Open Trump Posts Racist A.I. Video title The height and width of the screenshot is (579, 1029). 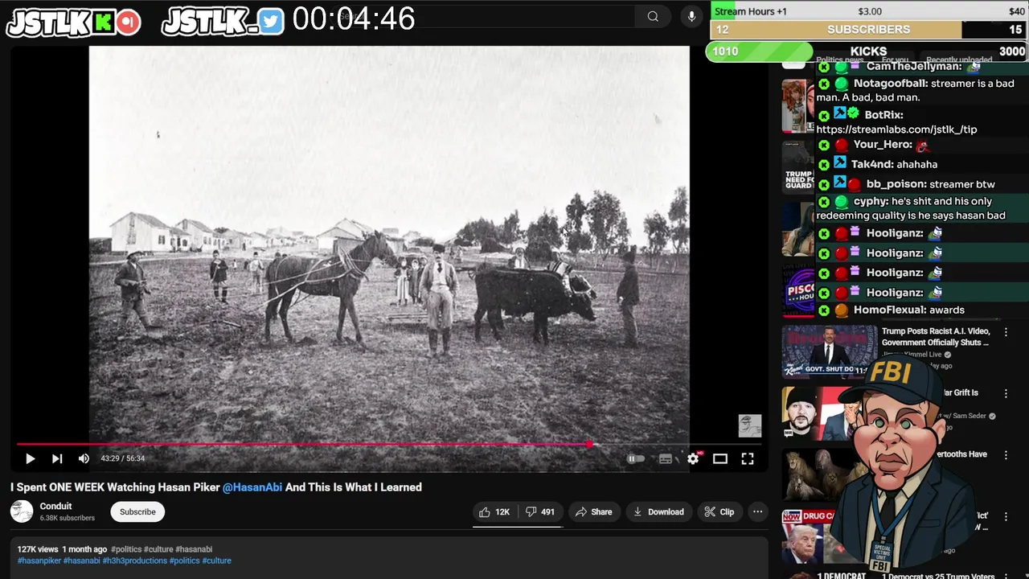[x=936, y=336]
